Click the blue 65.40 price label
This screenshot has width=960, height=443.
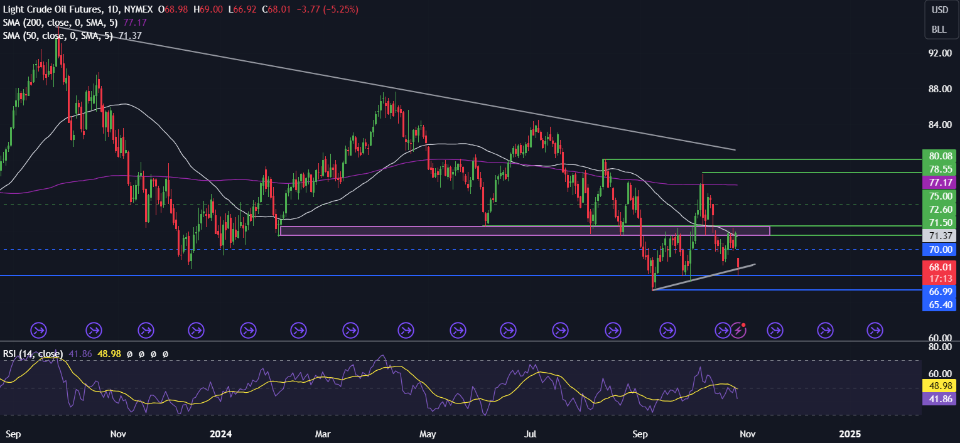tap(939, 305)
